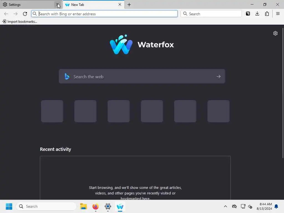The image size is (284, 213).
Task: Open File Explorer from taskbar
Action: pos(83,206)
